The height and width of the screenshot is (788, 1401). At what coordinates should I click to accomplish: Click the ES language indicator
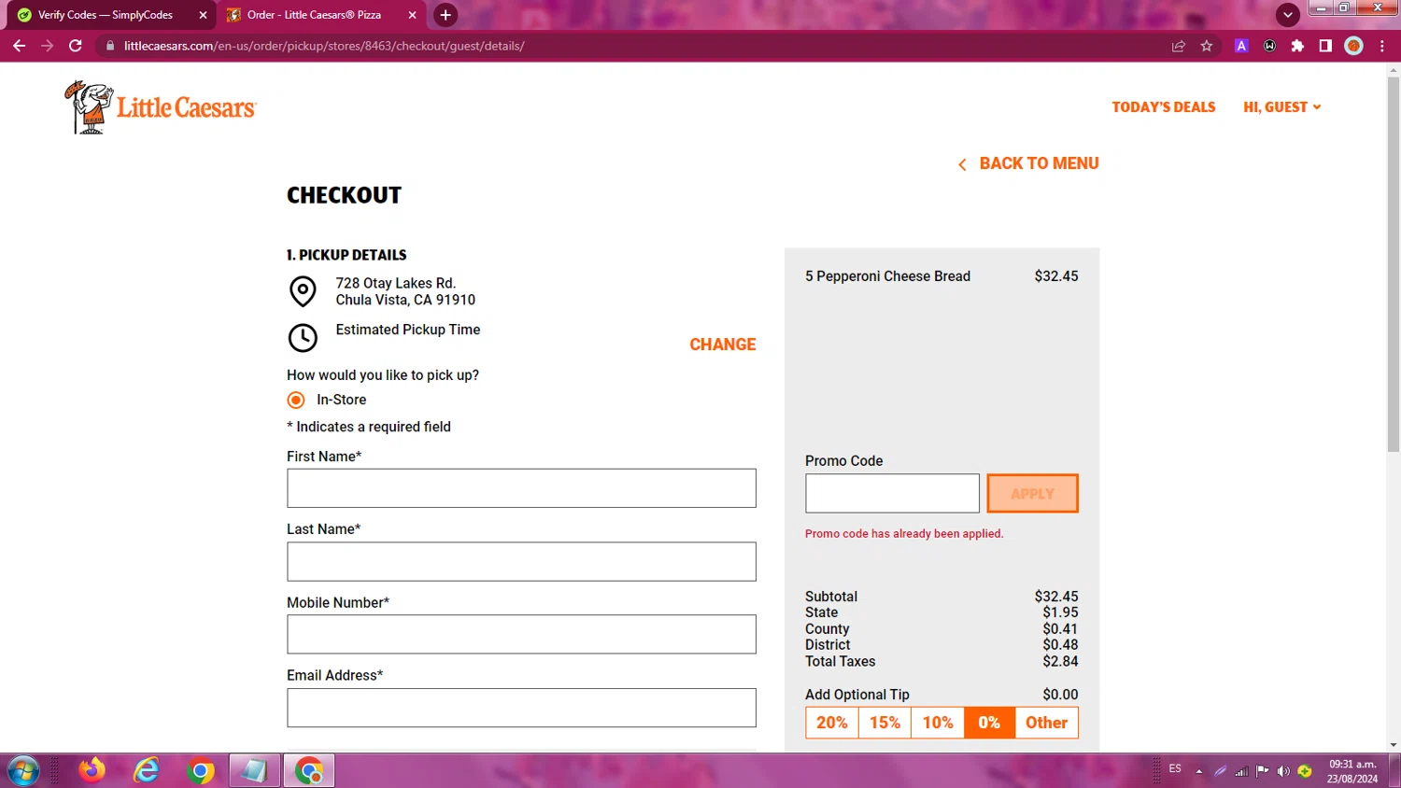pos(1175,769)
